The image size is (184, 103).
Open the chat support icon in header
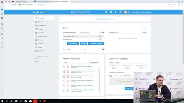106,12
